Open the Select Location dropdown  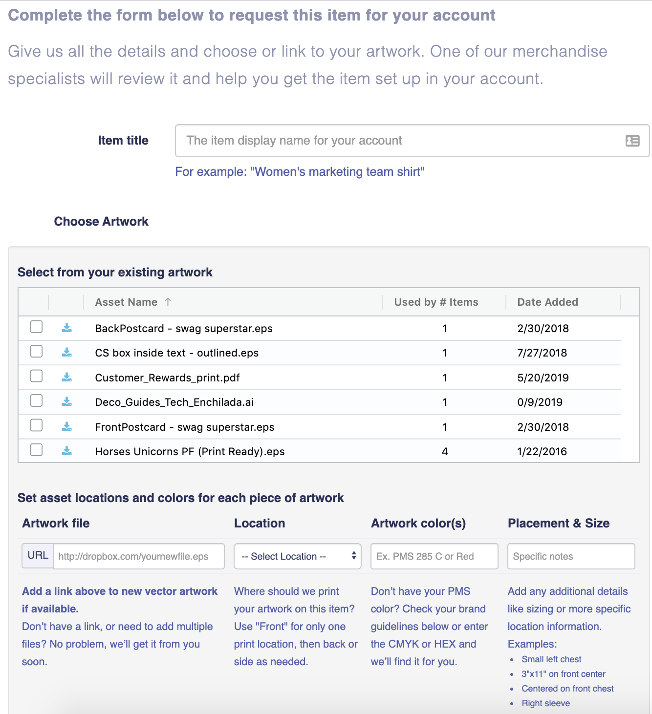pos(297,556)
